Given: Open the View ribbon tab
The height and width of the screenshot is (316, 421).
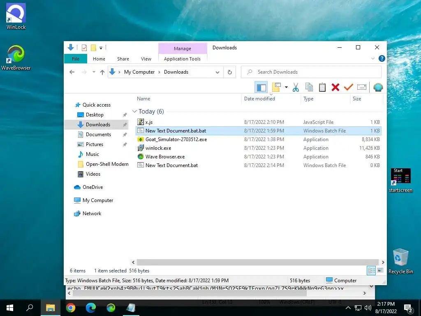Looking at the screenshot, I should click(x=146, y=59).
